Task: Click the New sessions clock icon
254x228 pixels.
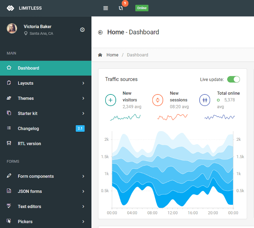Action: coord(158,100)
